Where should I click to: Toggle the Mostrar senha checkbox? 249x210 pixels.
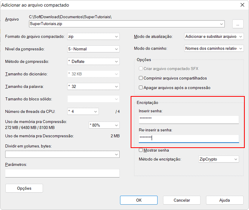pos(141,150)
